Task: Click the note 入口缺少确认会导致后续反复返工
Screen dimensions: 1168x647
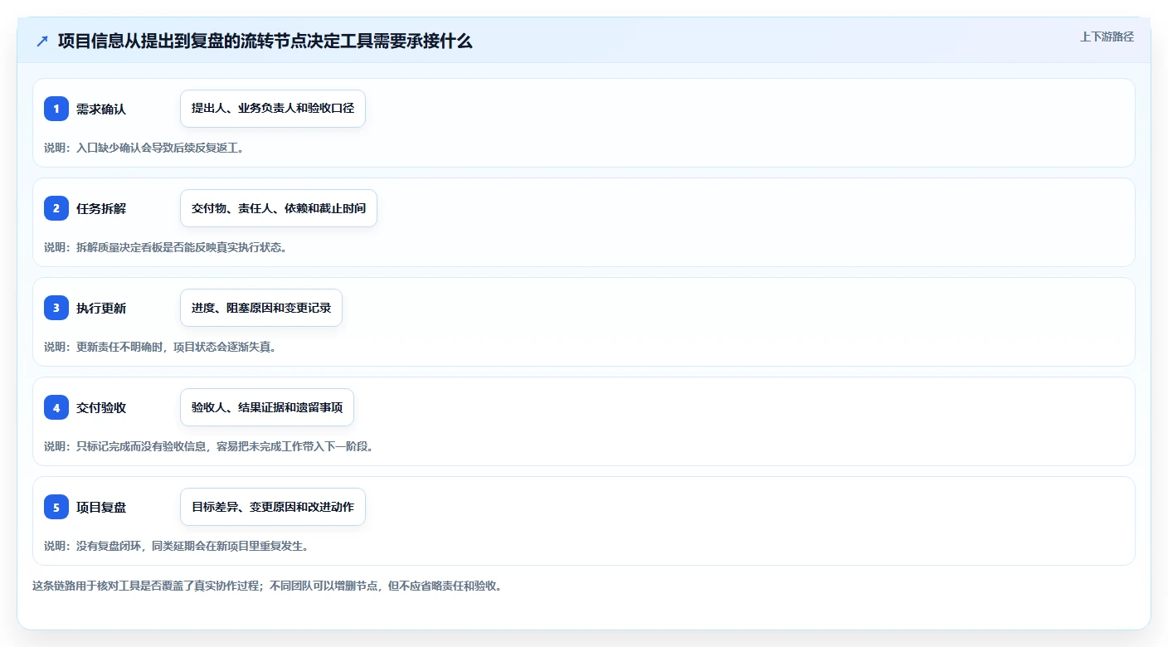Action: 144,148
